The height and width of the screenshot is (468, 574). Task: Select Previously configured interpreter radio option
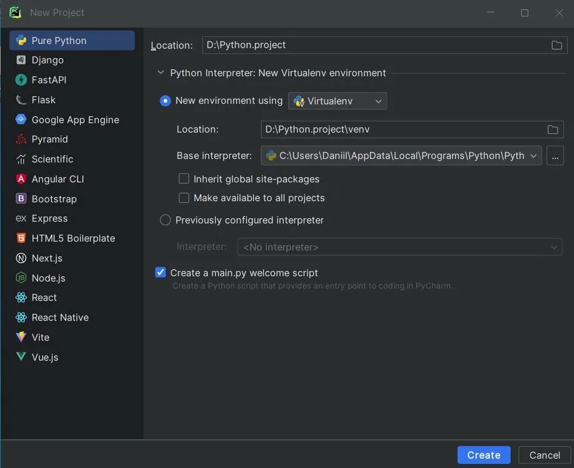[165, 220]
